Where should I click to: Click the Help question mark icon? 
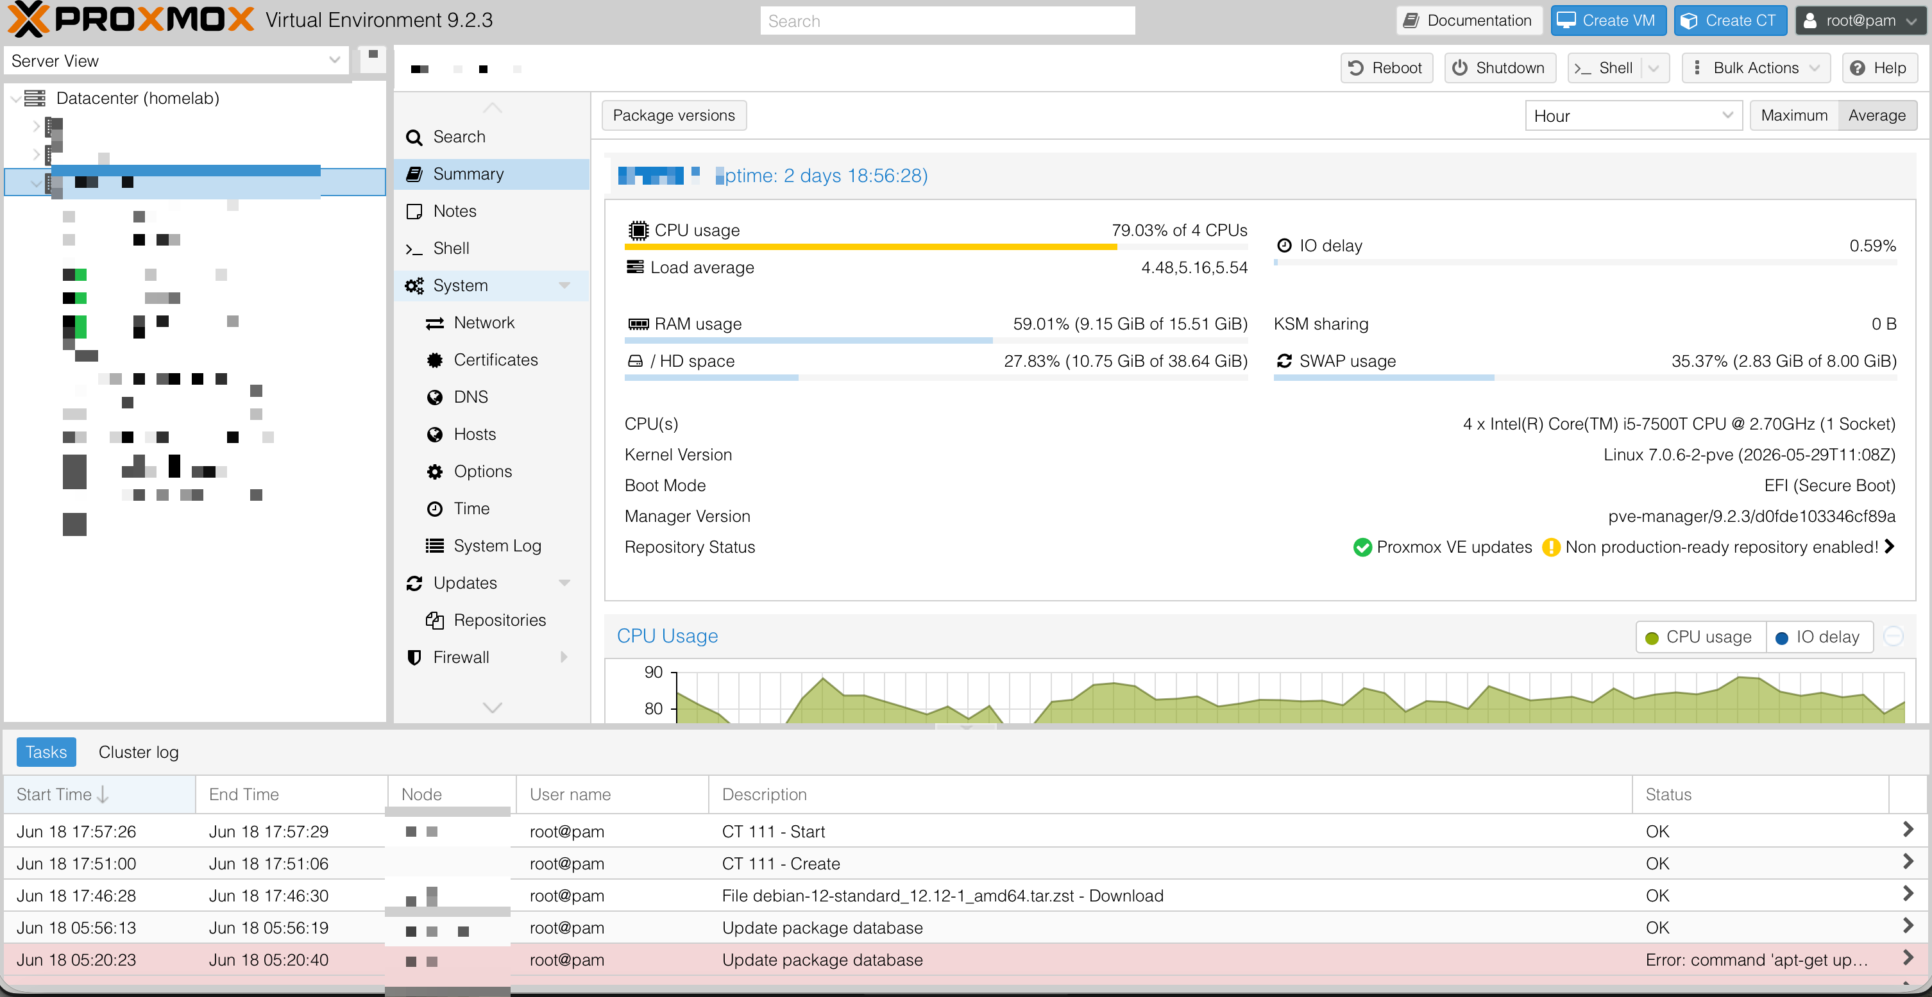(1857, 68)
